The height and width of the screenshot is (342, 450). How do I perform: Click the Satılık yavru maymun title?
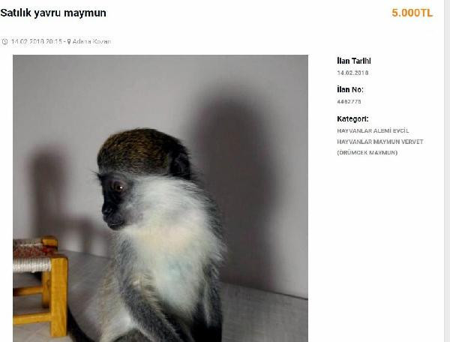(53, 13)
